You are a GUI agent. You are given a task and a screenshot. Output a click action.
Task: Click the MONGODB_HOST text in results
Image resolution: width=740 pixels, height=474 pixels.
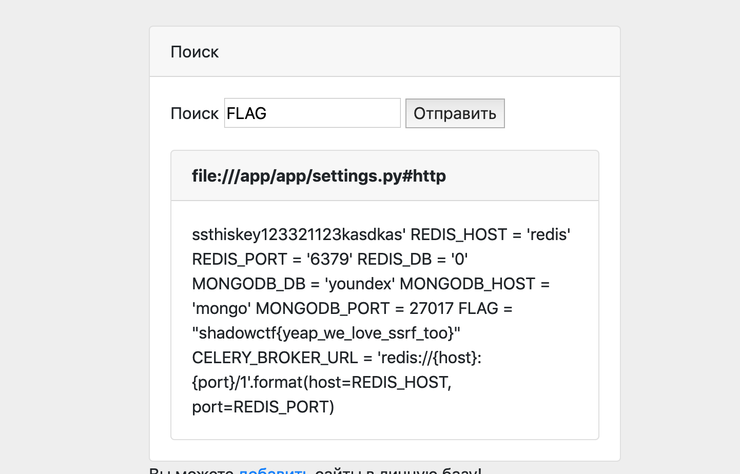(x=467, y=284)
